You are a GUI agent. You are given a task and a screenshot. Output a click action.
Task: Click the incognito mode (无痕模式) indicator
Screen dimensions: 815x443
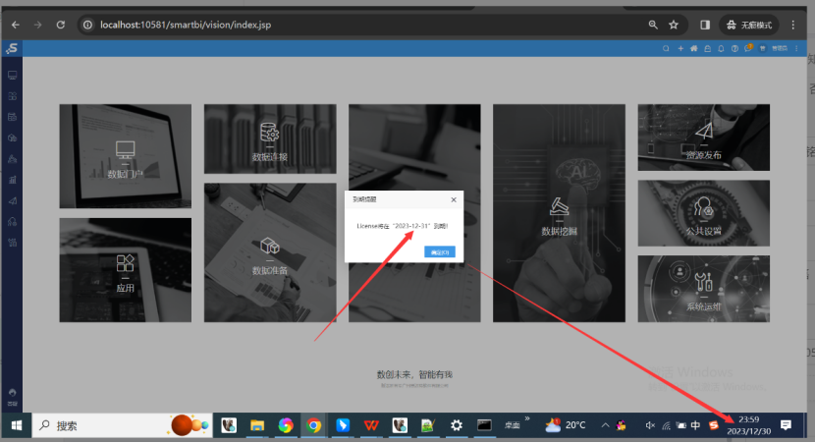749,25
